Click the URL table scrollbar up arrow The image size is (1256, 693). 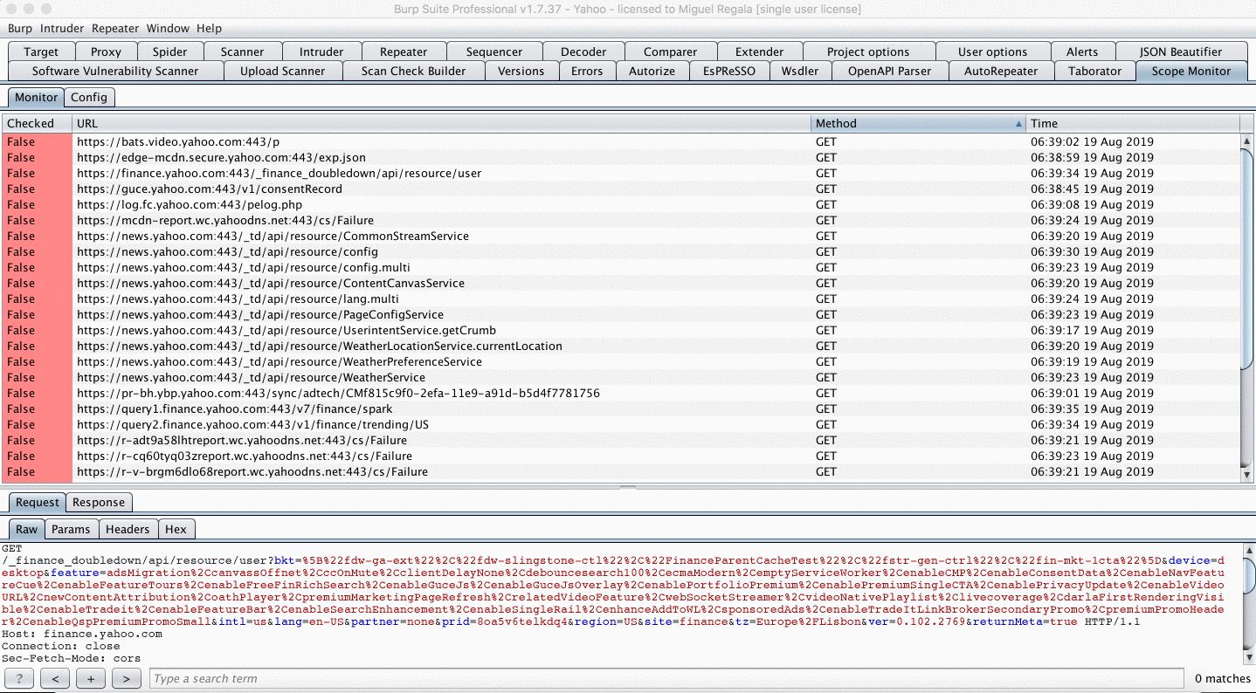pos(1247,140)
